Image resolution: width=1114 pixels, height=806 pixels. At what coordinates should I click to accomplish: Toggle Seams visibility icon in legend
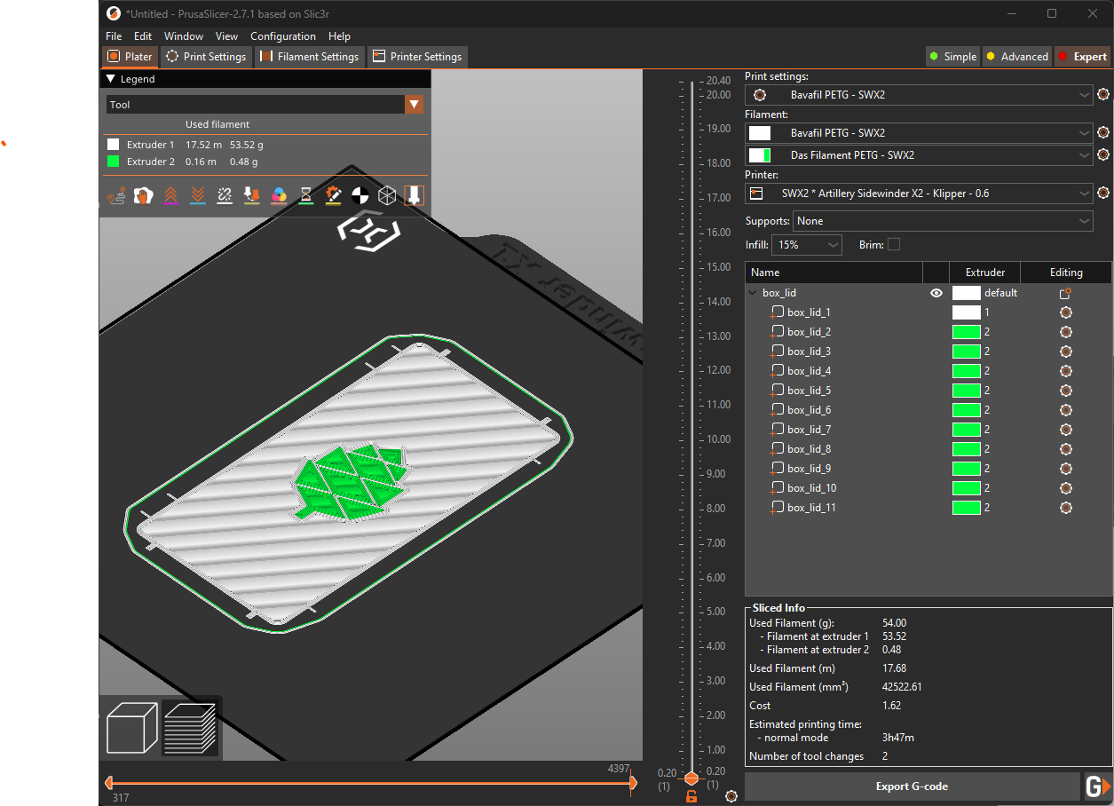point(225,194)
